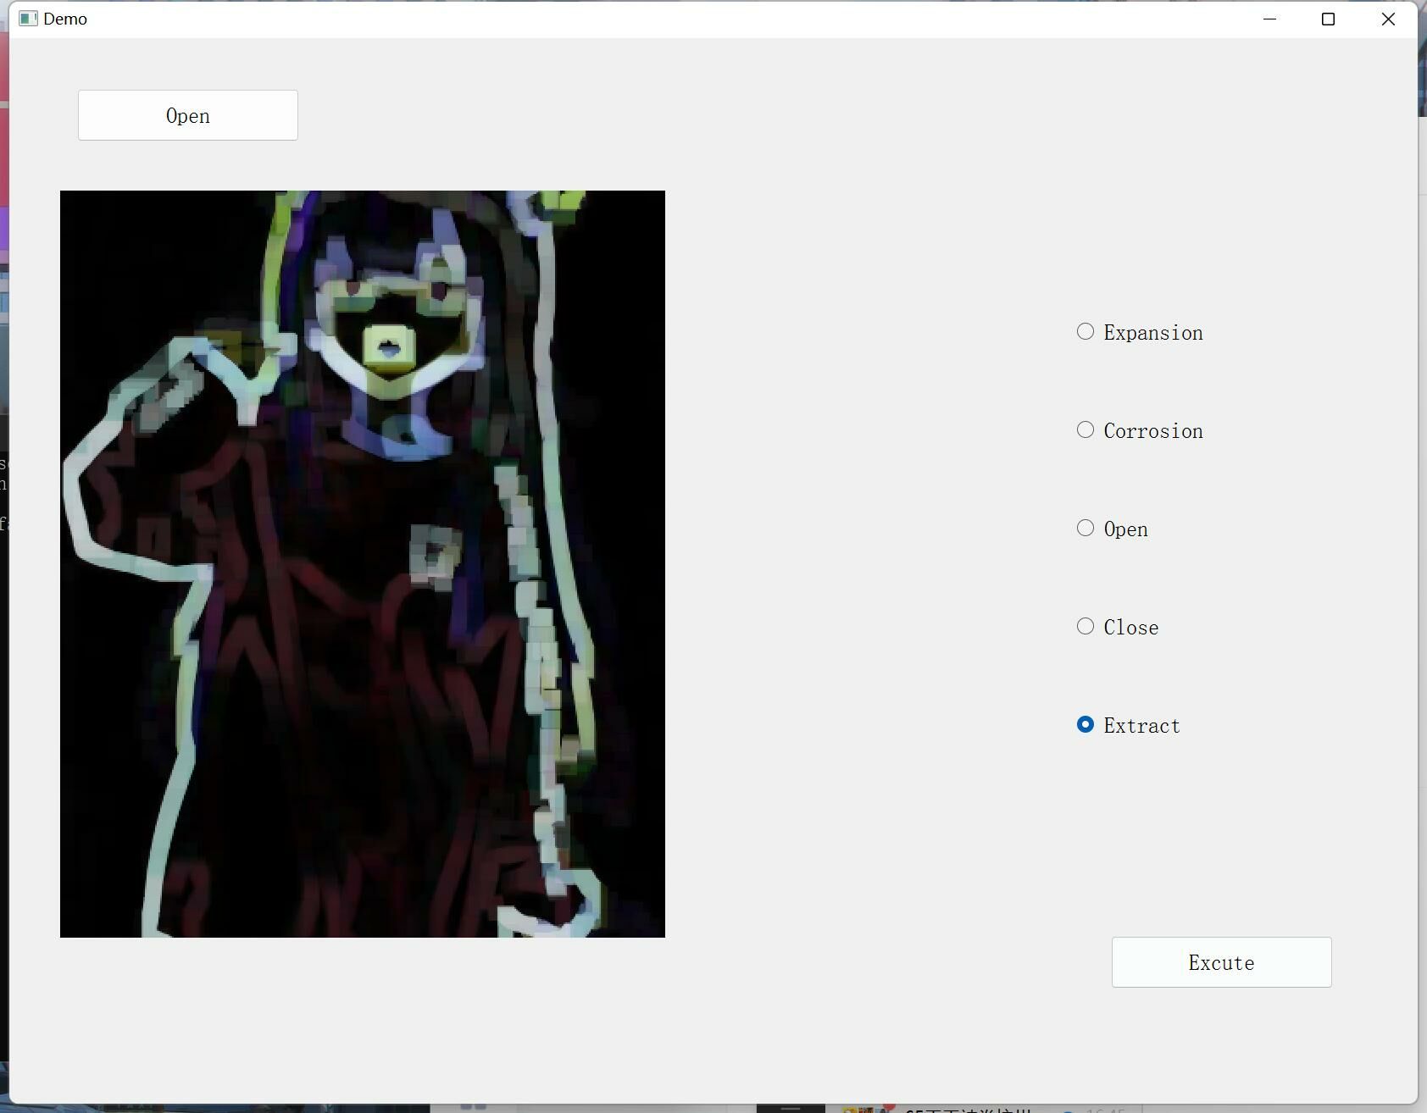The image size is (1427, 1113).
Task: Click the "Expansion" label text
Action: 1152,333
